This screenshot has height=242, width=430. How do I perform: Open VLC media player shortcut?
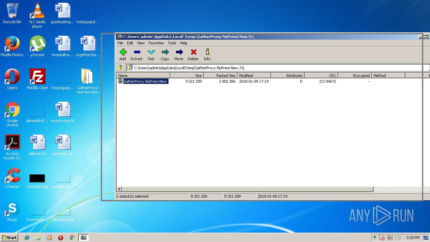click(x=37, y=15)
